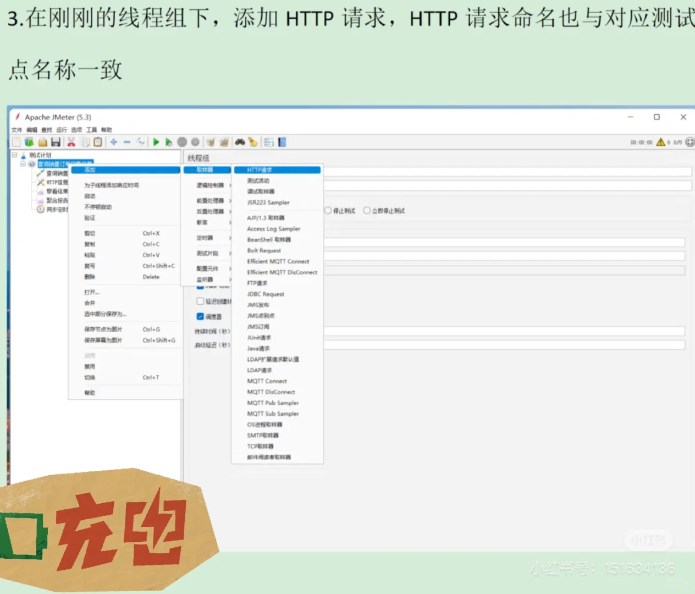
Task: Click the Clear broom icon
Action: pos(211,142)
